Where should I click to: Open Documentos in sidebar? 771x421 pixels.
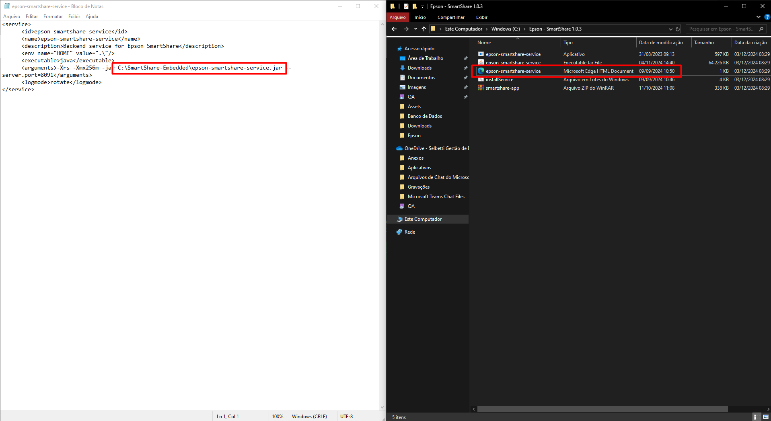pos(421,78)
